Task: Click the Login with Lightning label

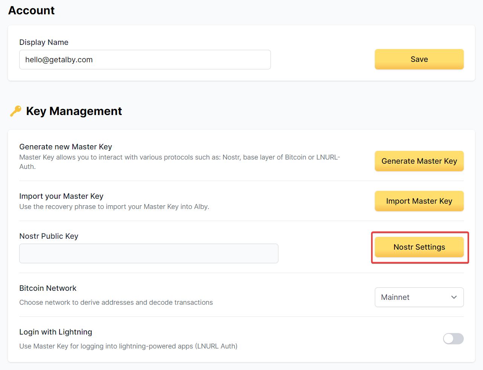Action: coord(56,332)
